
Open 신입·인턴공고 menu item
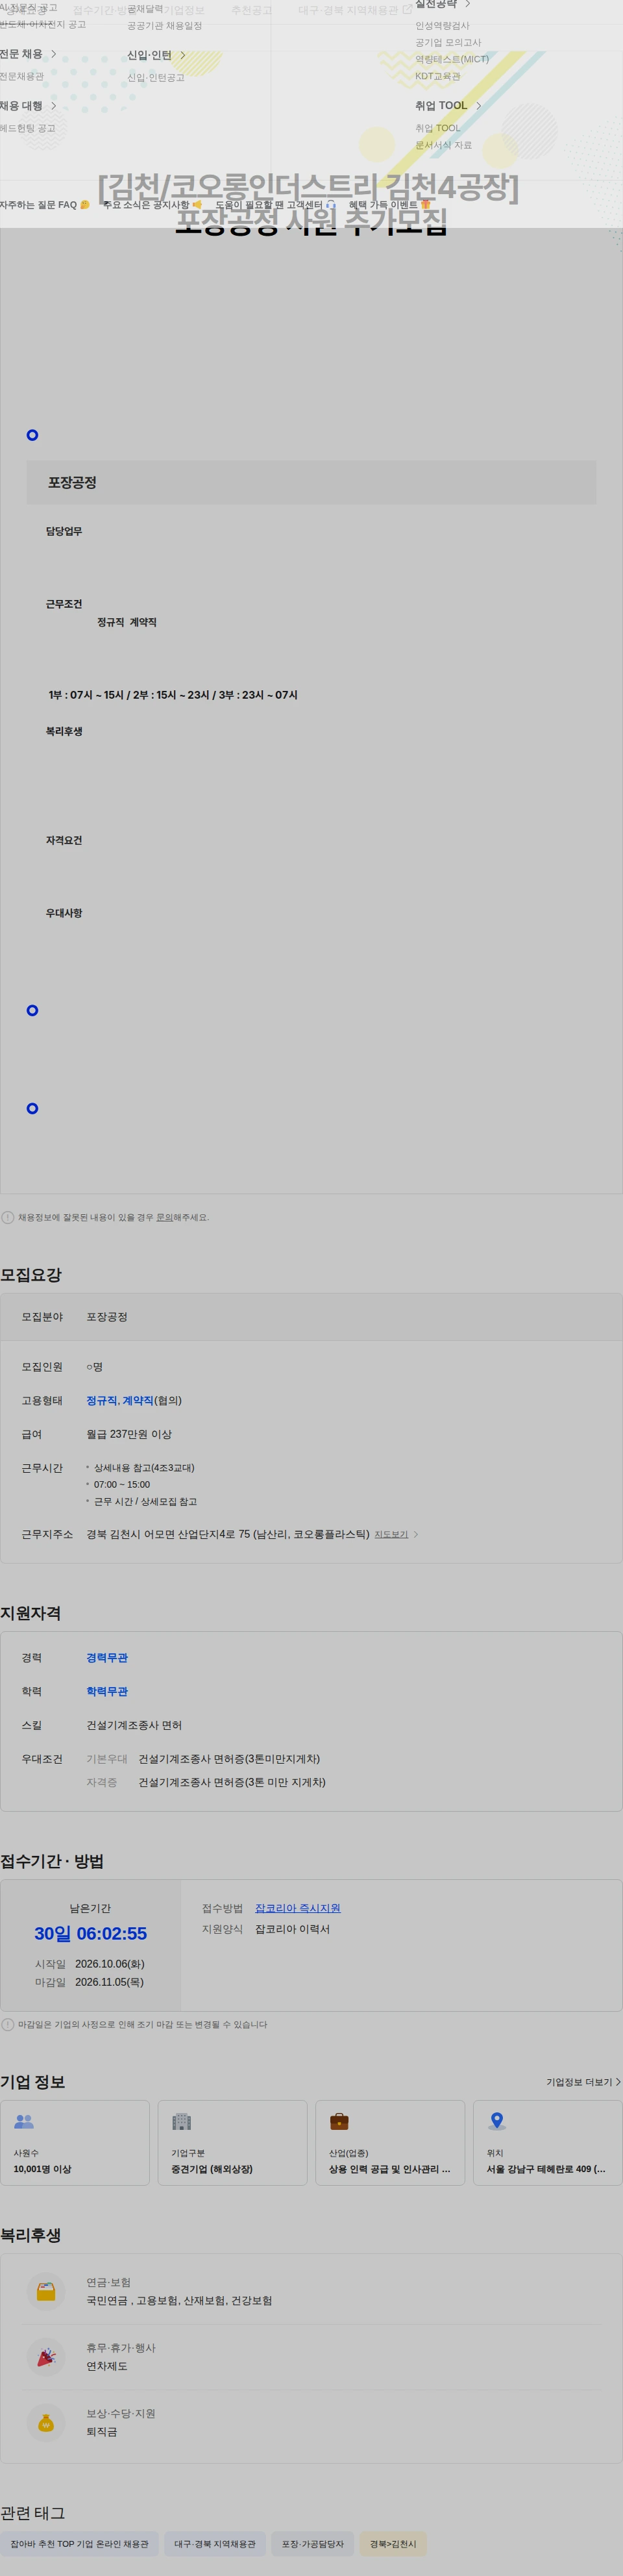(155, 77)
